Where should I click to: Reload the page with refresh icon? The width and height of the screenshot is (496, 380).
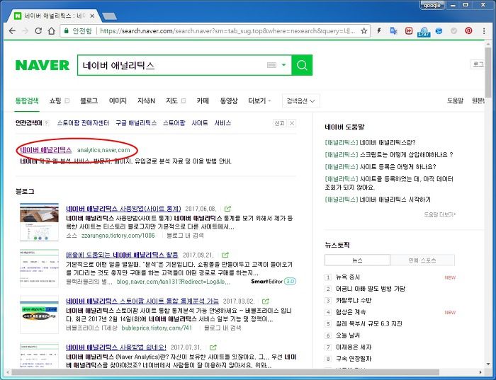pyautogui.click(x=38, y=30)
